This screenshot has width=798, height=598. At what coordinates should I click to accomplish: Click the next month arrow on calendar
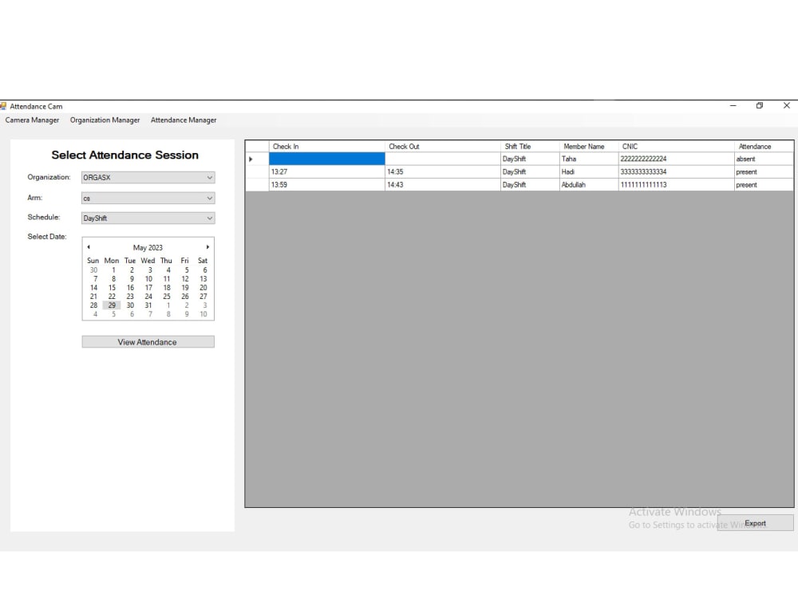point(207,247)
